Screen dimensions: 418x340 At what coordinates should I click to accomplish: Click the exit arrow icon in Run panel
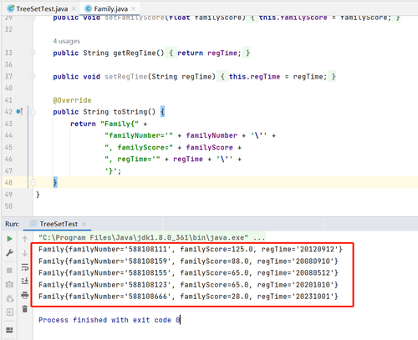(x=9, y=312)
